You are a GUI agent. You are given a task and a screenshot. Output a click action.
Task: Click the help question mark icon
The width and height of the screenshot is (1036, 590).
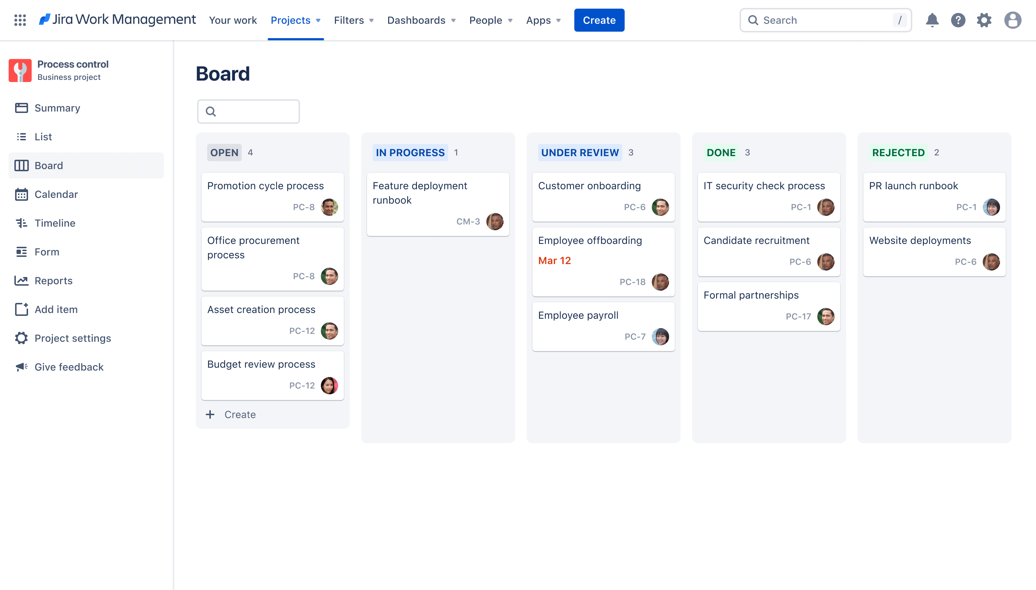[958, 20]
